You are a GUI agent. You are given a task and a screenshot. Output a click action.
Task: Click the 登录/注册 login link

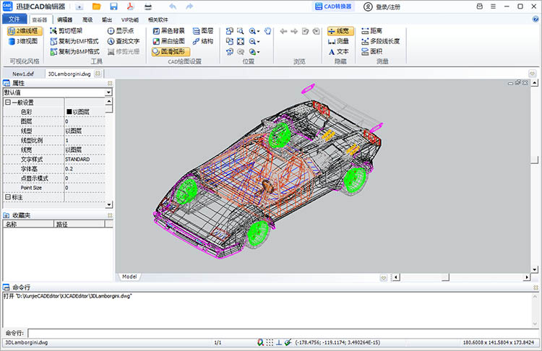tap(382, 7)
